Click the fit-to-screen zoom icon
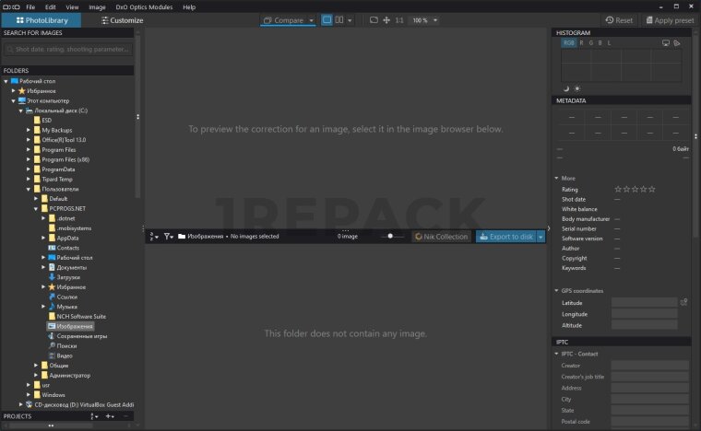This screenshot has height=431, width=701. click(374, 19)
